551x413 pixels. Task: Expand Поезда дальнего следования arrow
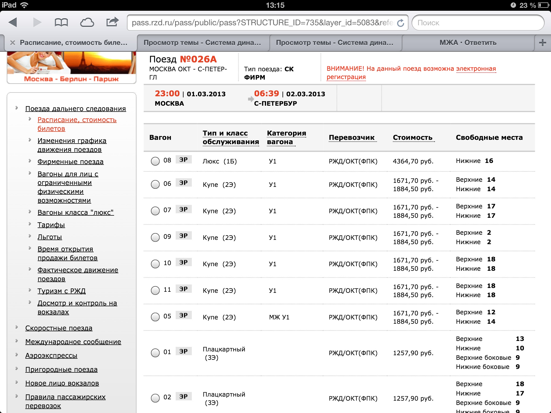tap(17, 108)
